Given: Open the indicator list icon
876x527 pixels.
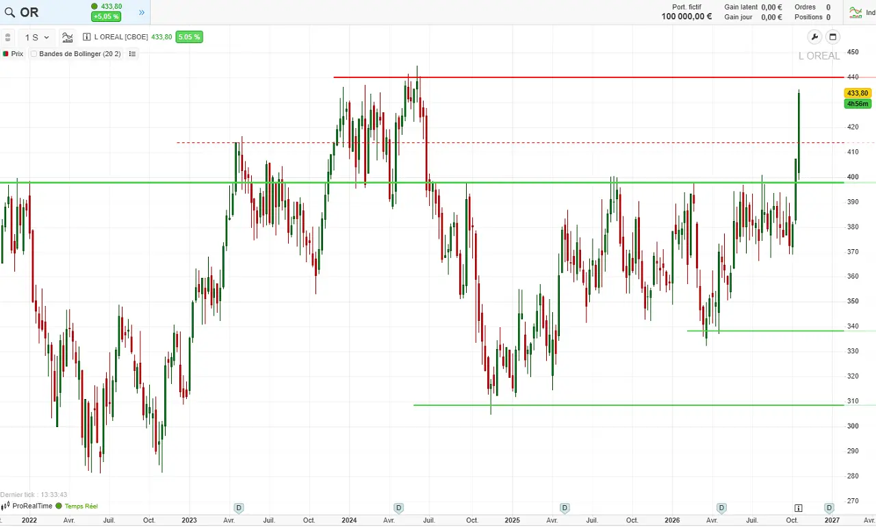Looking at the screenshot, I should coord(132,54).
